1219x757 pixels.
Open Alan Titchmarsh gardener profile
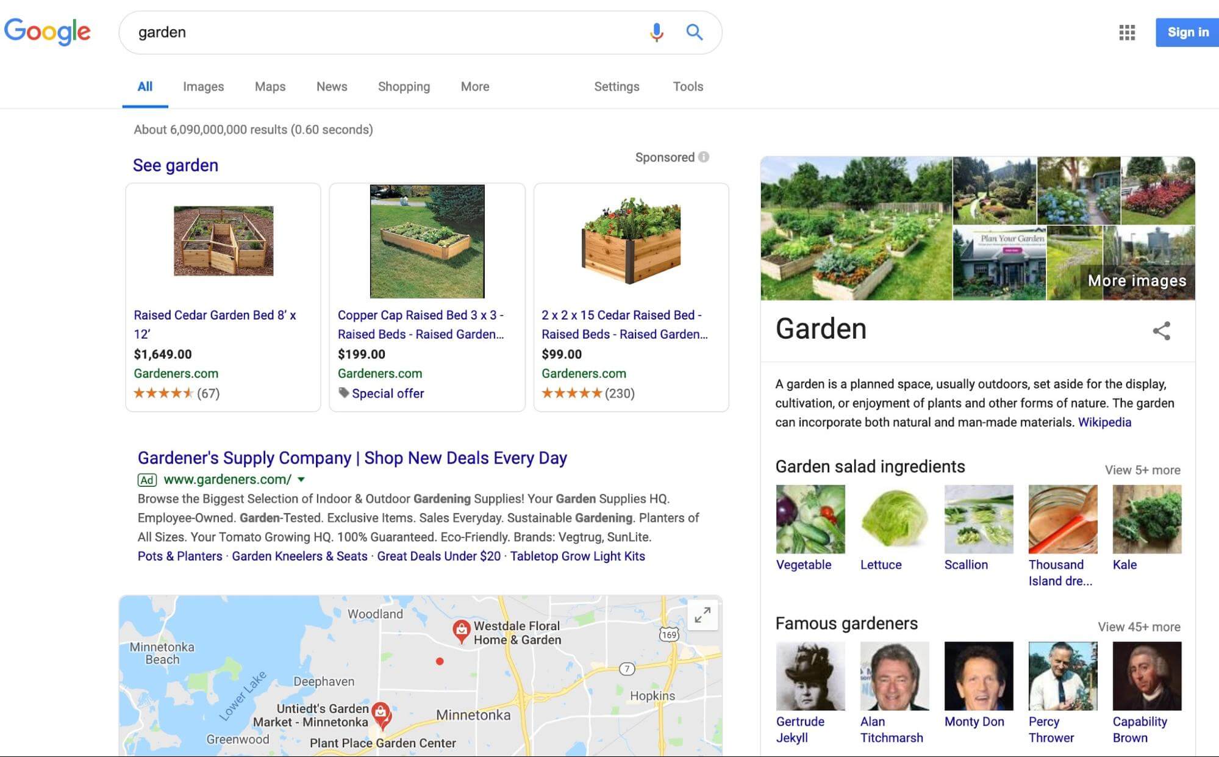(895, 693)
